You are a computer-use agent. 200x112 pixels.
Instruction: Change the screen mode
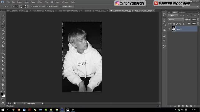(3, 103)
